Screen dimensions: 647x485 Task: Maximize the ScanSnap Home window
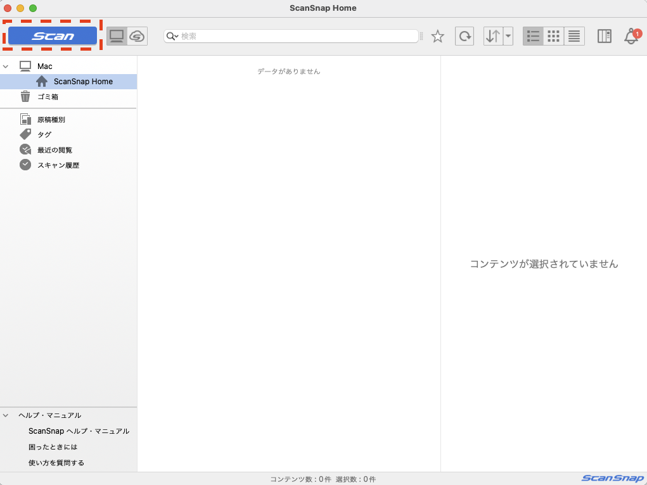click(x=33, y=8)
